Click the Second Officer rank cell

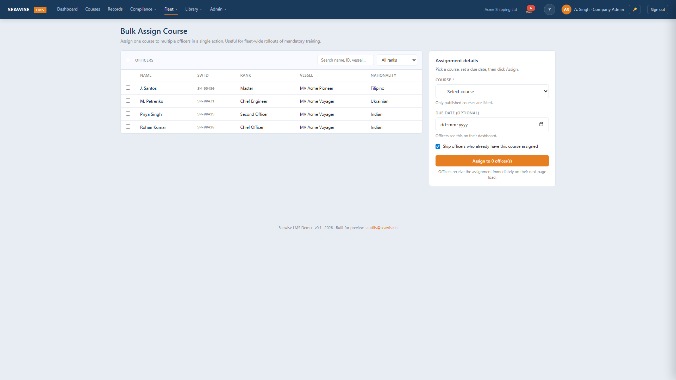[x=254, y=114]
